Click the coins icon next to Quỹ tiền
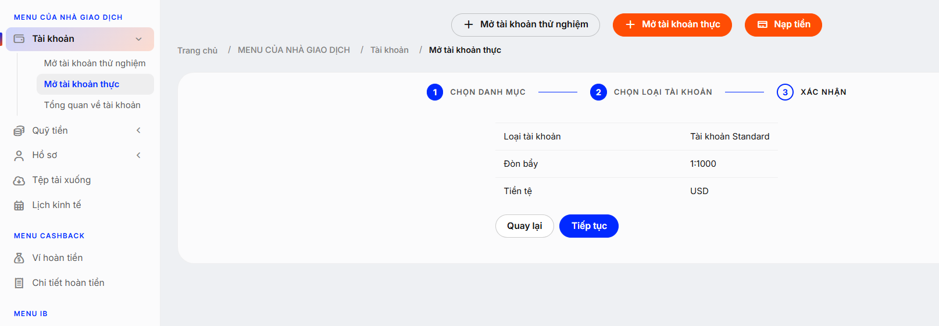Screen dimensions: 939x326 click(x=19, y=131)
